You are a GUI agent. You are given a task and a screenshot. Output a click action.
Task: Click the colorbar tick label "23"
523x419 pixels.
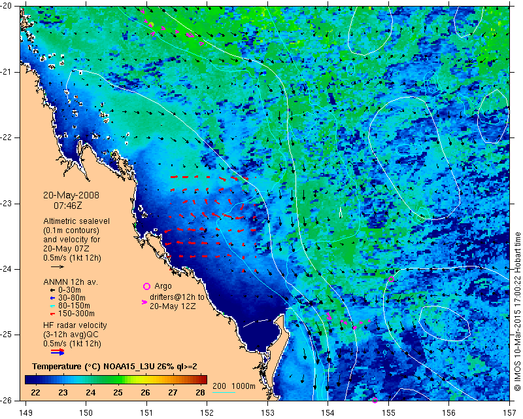click(x=63, y=392)
